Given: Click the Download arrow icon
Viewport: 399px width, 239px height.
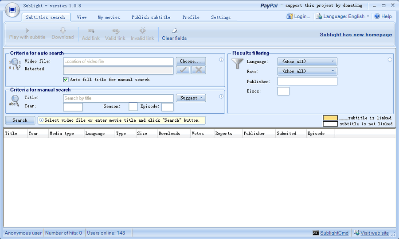Looking at the screenshot, I should click(x=63, y=31).
